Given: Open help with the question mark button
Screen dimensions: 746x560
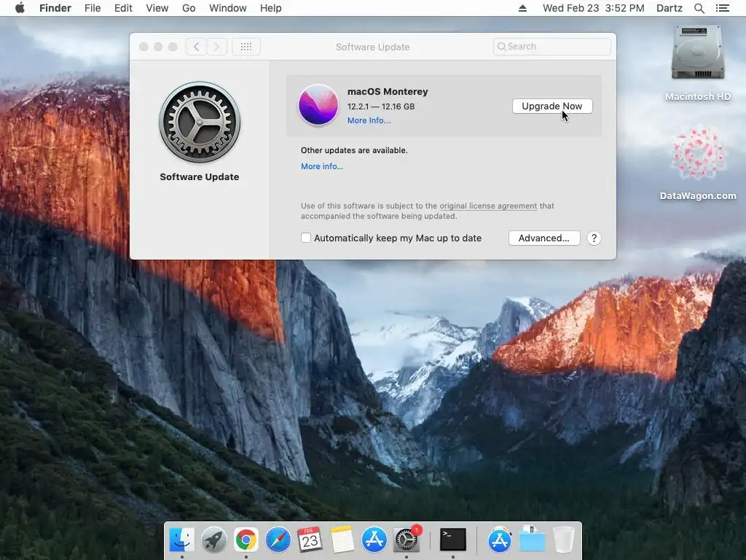Looking at the screenshot, I should (594, 238).
